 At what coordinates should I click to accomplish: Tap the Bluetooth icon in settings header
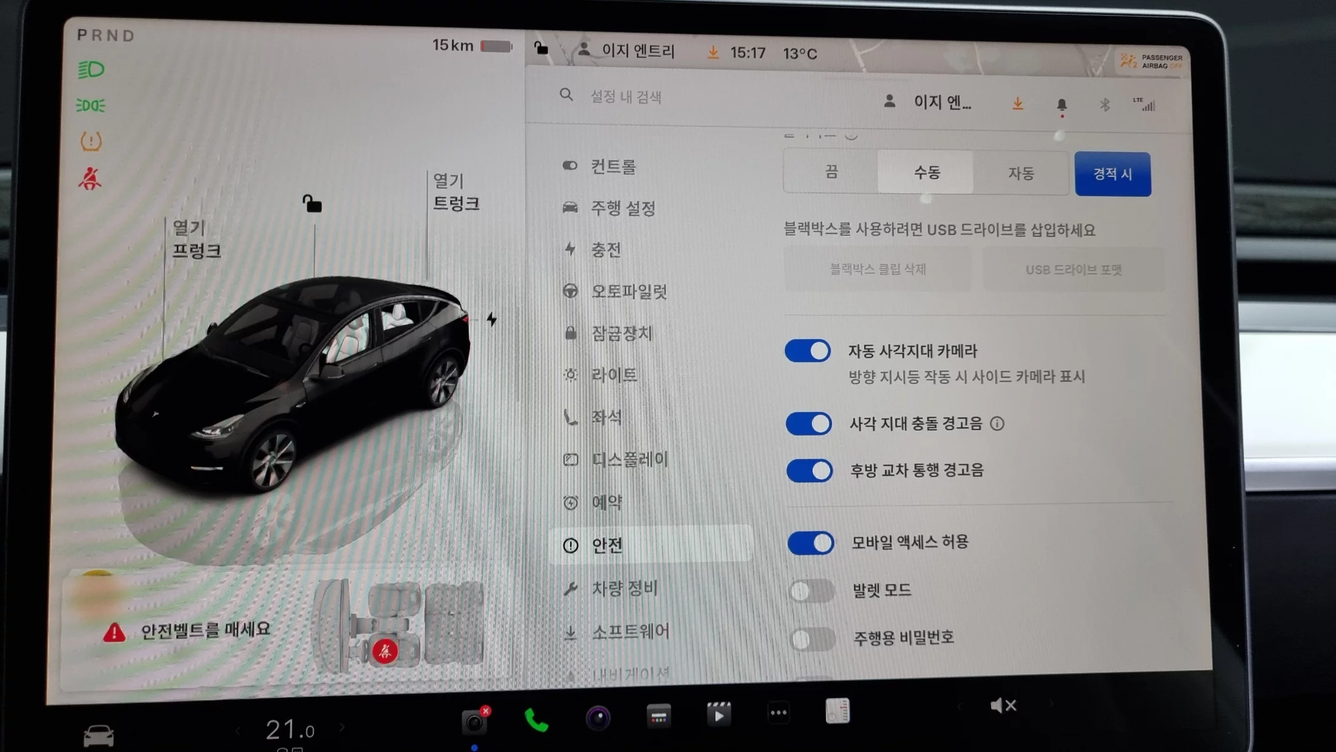1105,104
